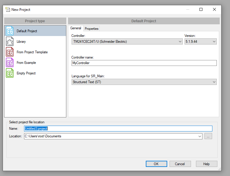
Task: Click the project Name input field
Action: pos(118,129)
